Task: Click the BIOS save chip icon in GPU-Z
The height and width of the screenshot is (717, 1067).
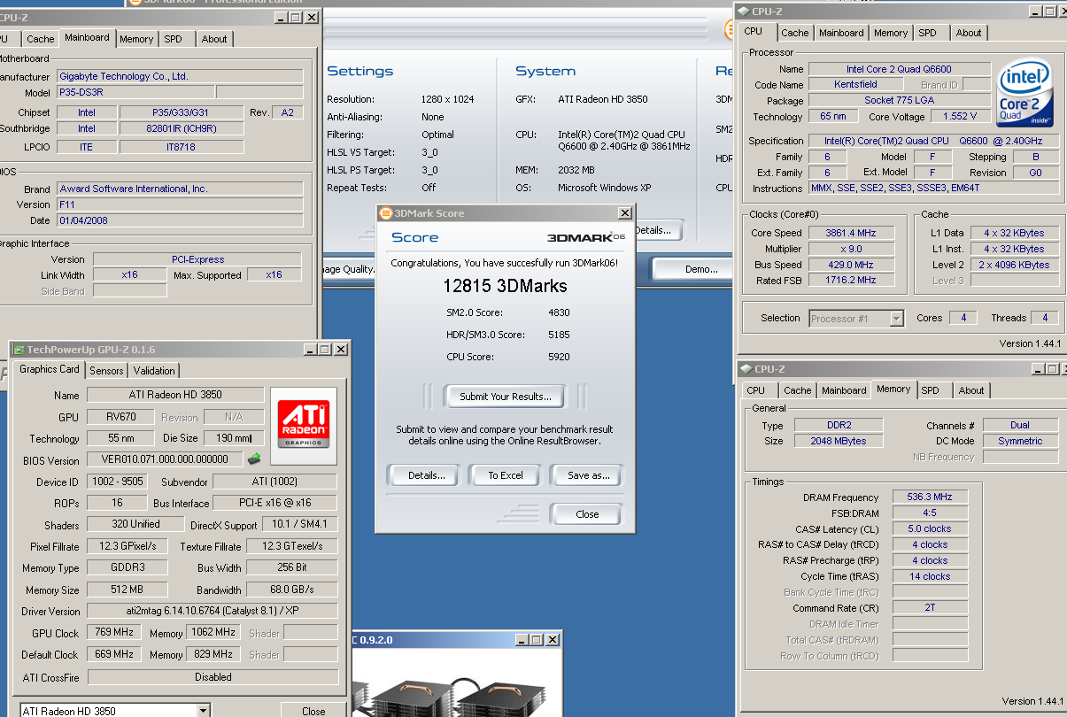Action: pos(254,459)
